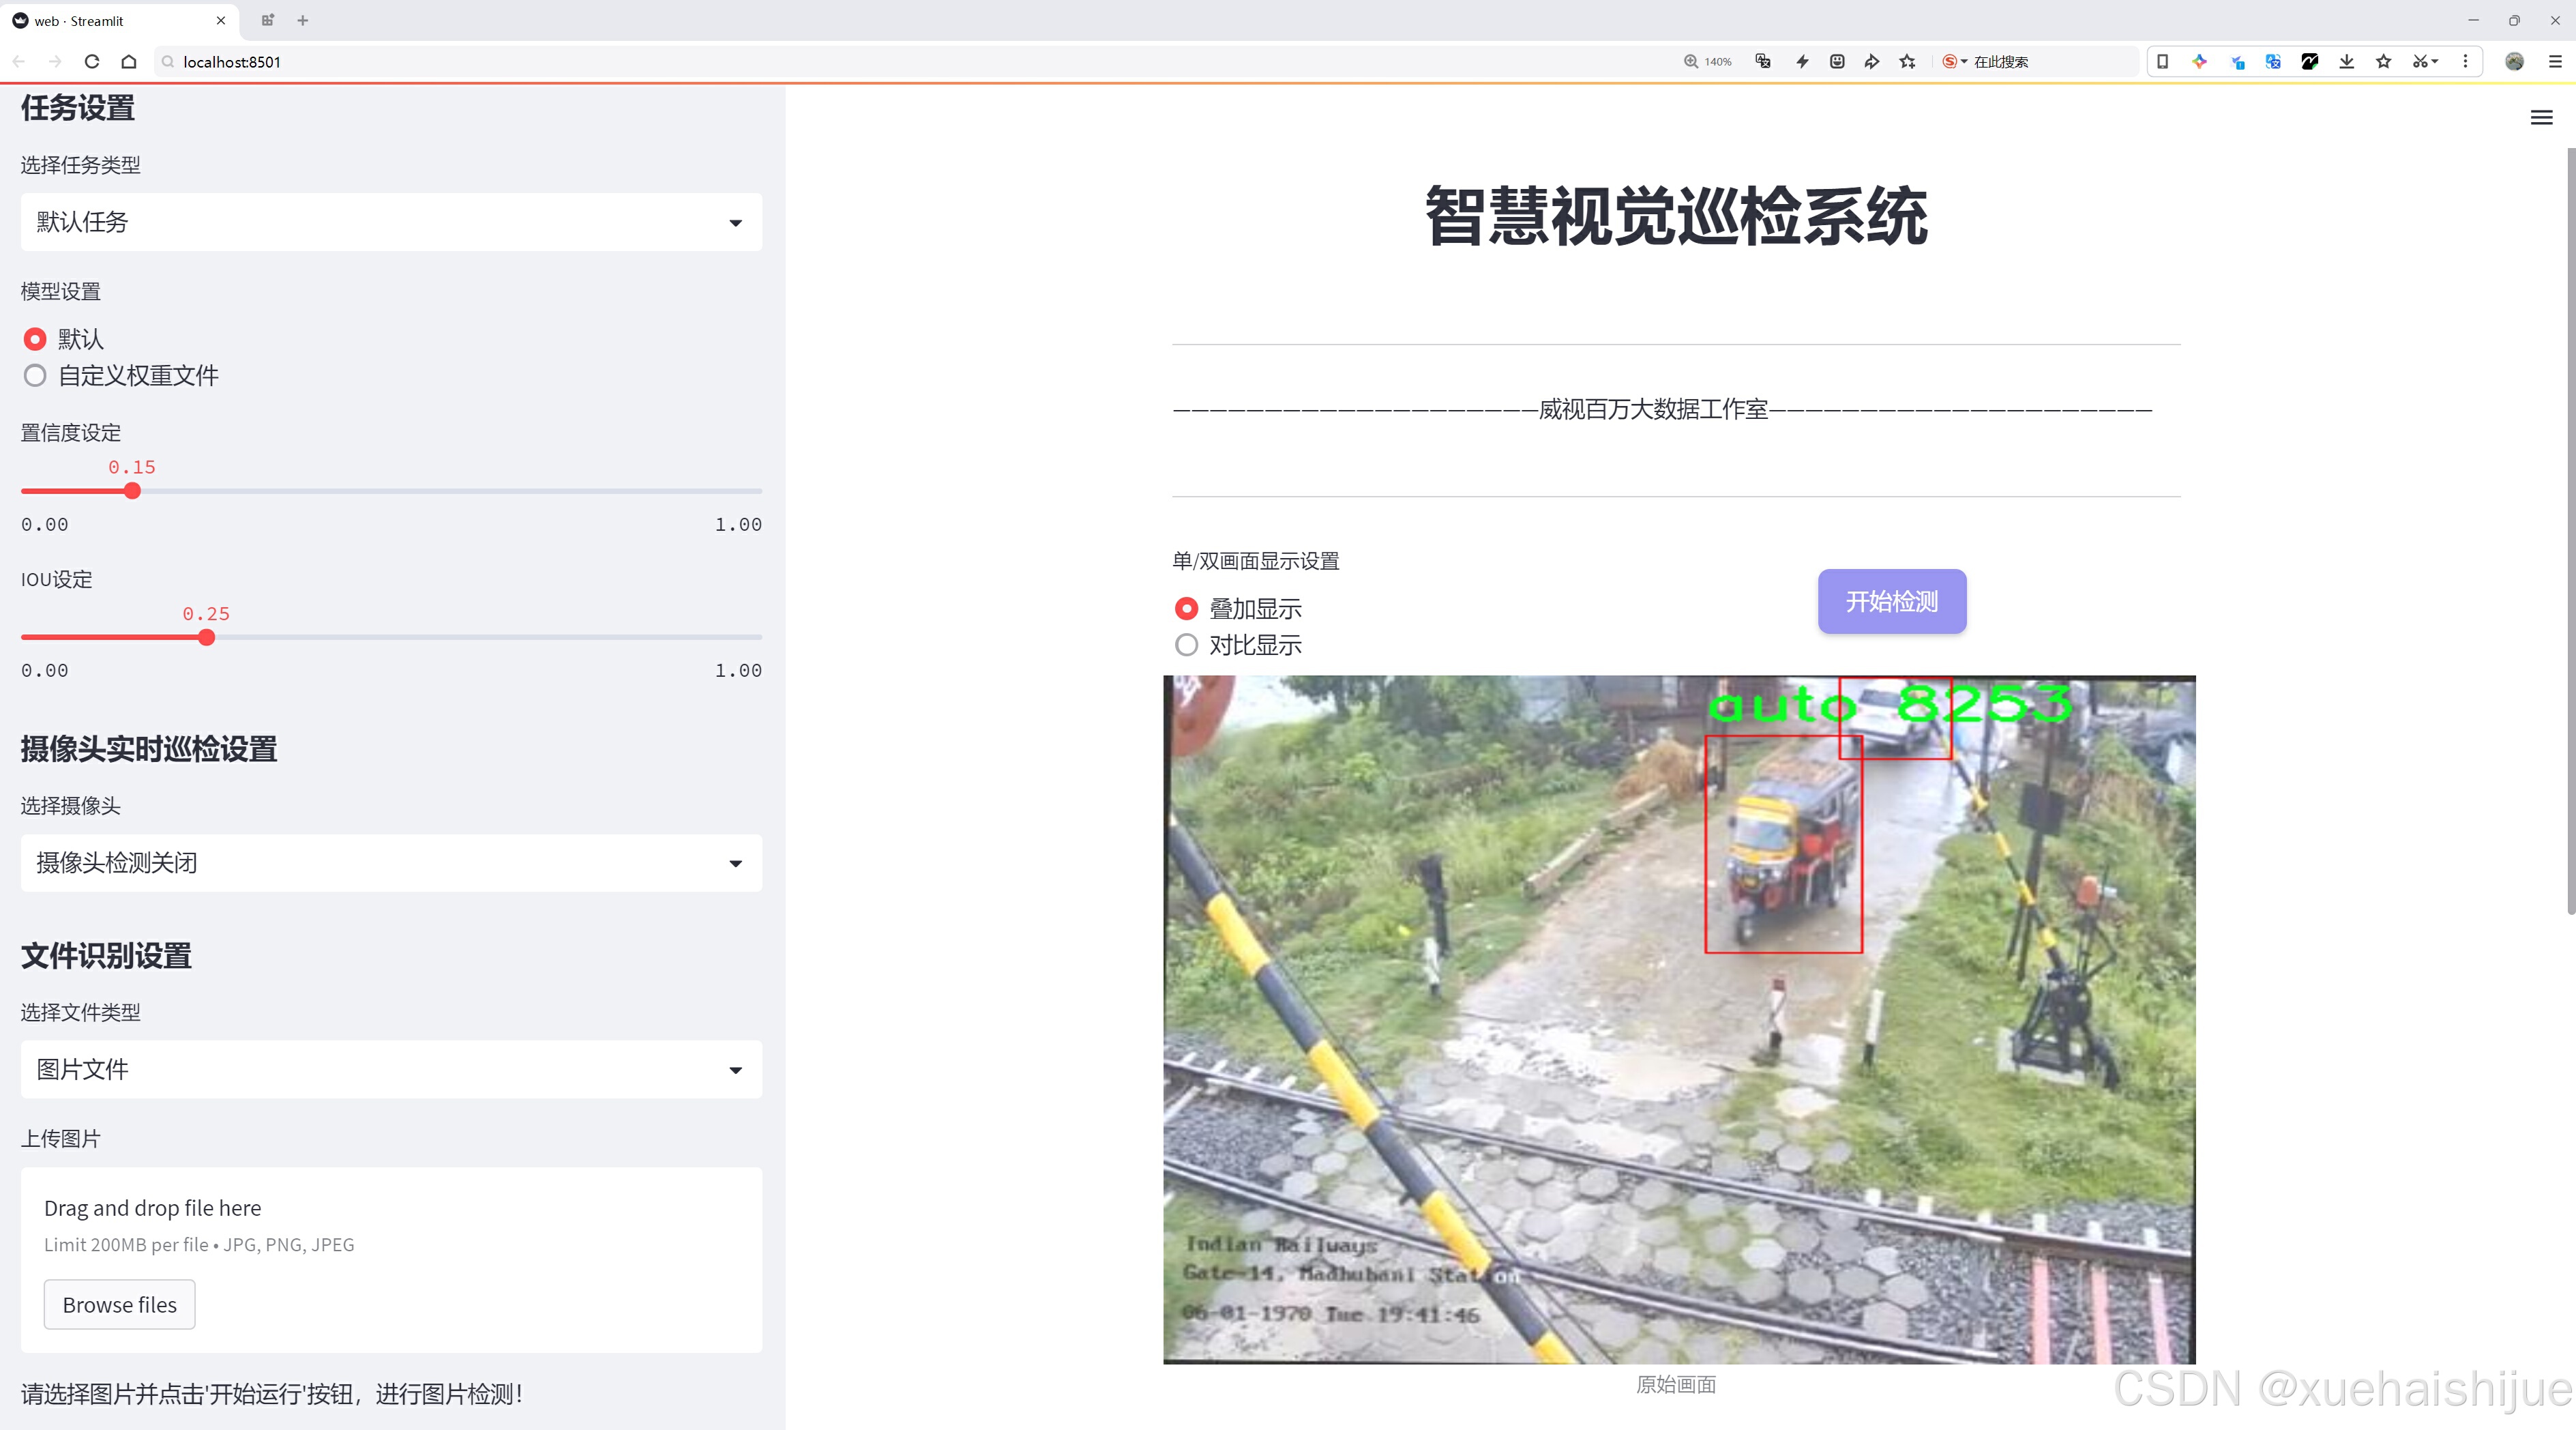Click the web · Streamlit browser tab

(x=110, y=20)
